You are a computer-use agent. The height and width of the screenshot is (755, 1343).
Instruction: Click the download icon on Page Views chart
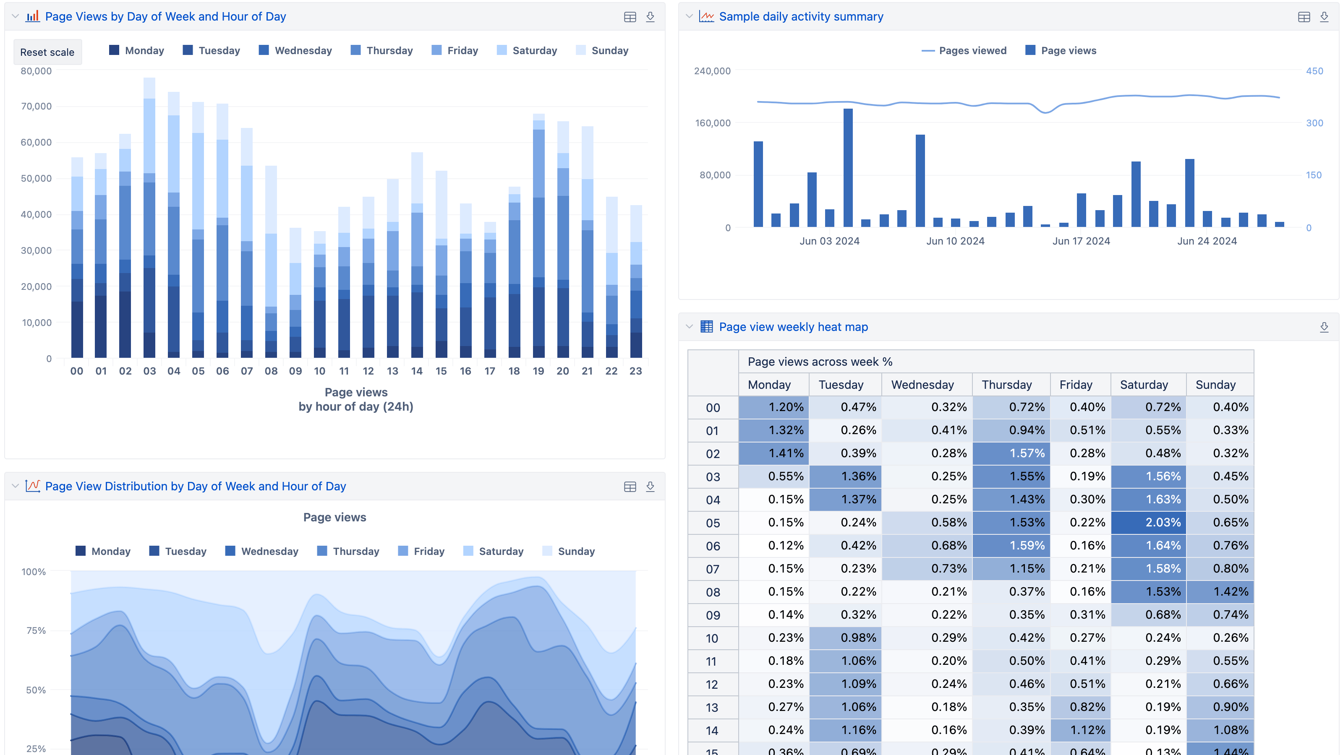[651, 17]
